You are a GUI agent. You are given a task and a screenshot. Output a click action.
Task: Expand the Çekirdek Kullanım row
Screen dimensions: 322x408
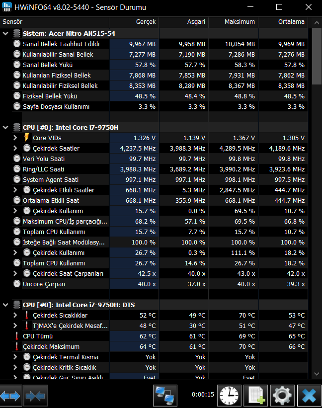click(15, 211)
